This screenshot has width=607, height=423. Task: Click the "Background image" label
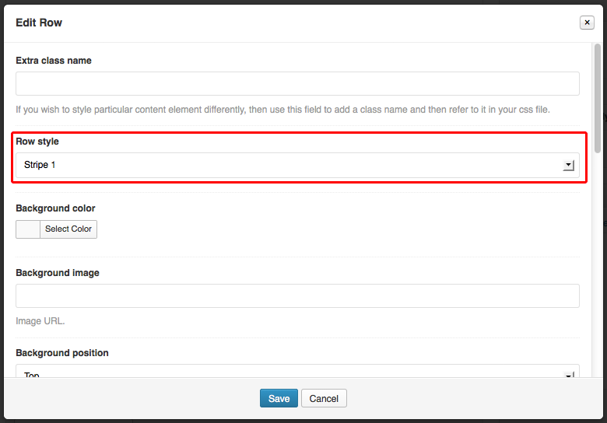tap(58, 273)
